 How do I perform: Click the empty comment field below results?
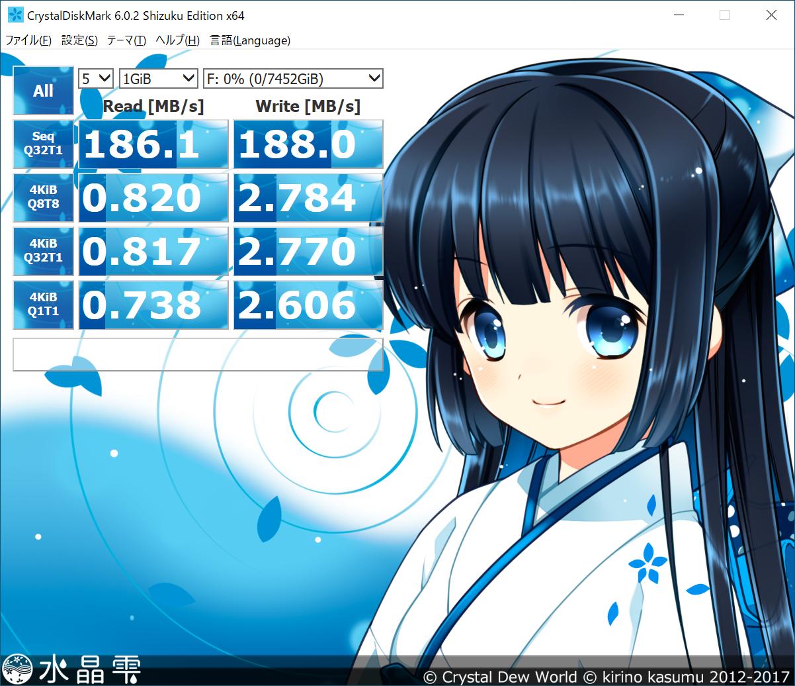point(198,354)
